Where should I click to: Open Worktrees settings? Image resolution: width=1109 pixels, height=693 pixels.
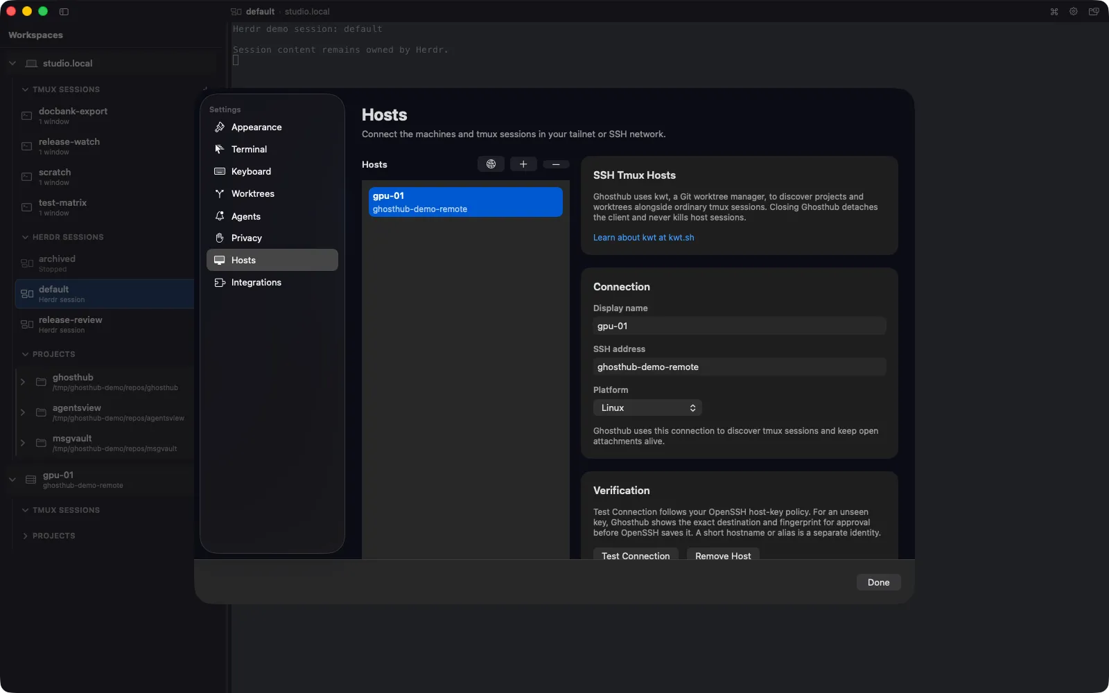point(272,194)
